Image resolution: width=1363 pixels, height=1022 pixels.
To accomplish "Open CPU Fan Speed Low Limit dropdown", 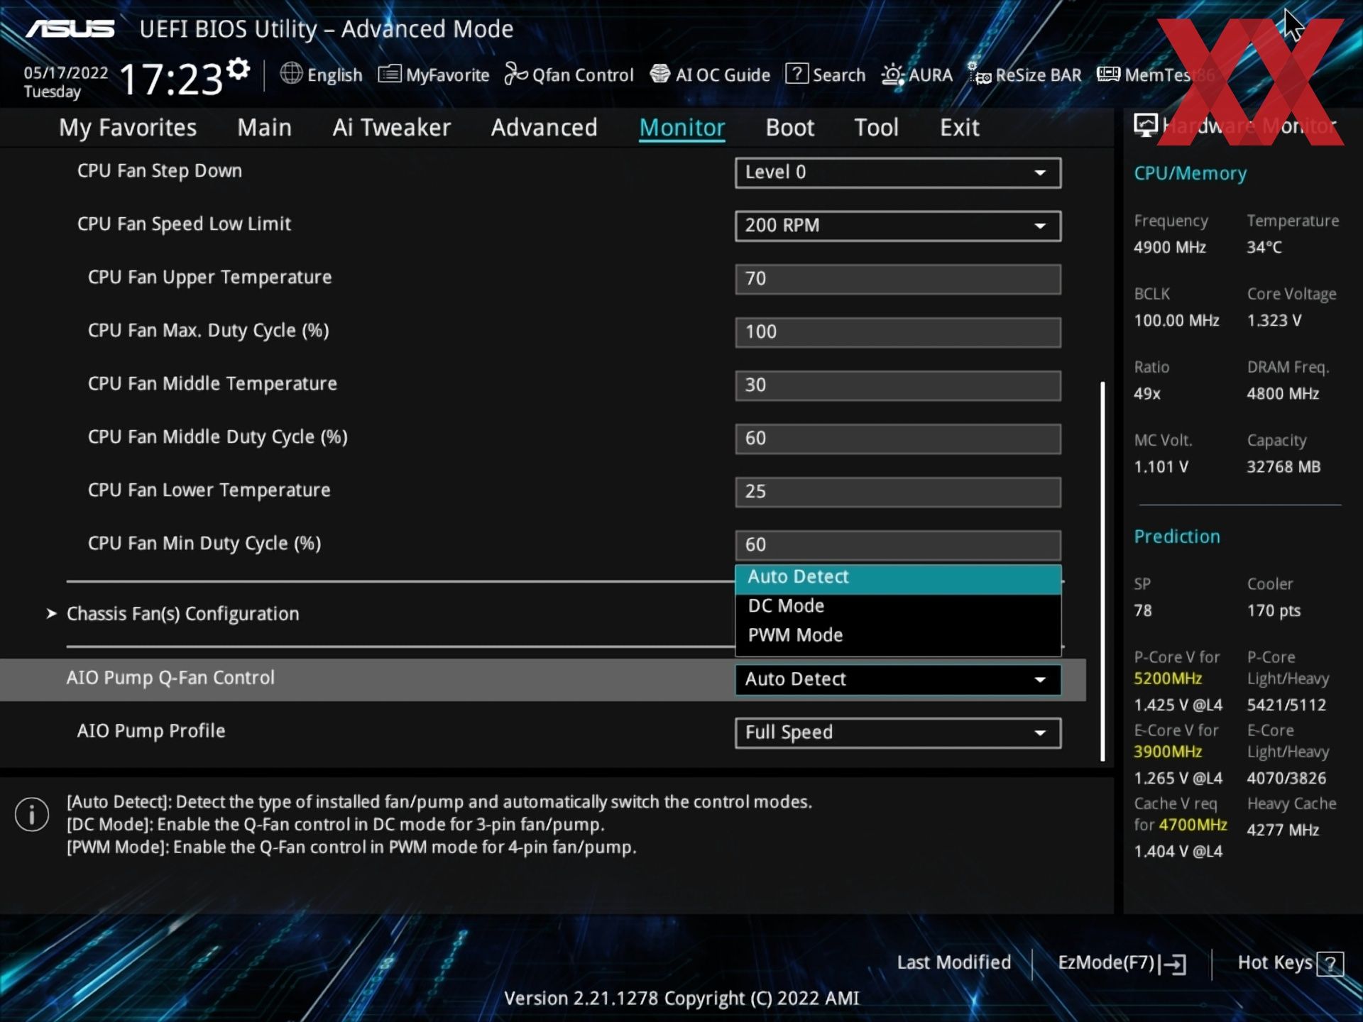I will 898,226.
